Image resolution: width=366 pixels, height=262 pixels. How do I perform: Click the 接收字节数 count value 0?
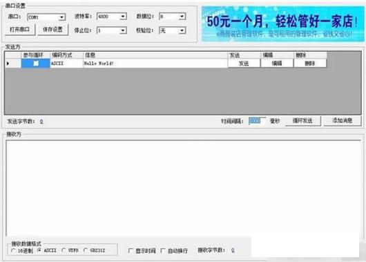[x=233, y=250]
